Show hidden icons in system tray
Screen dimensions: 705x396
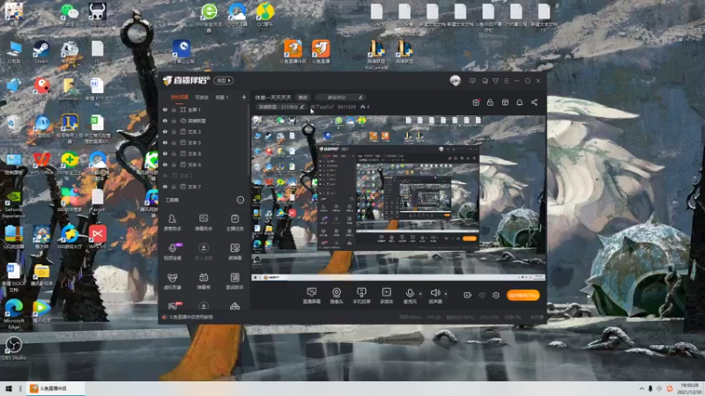642,389
